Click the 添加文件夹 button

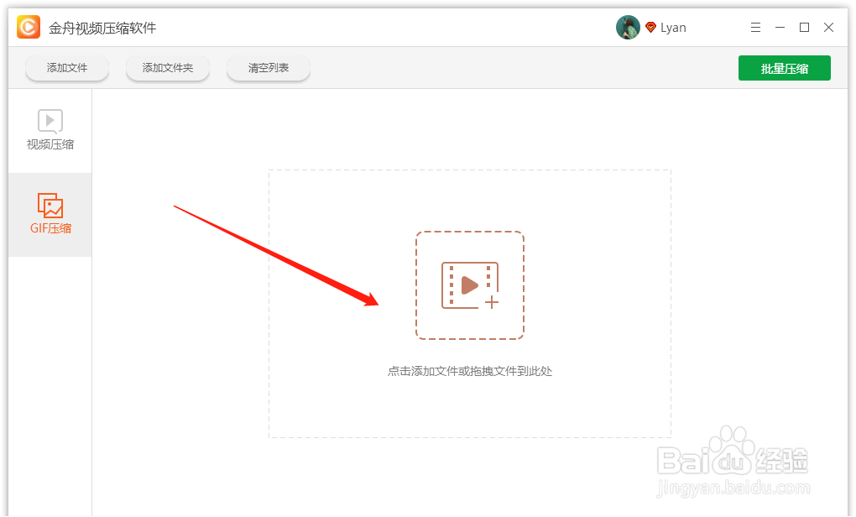(x=168, y=68)
